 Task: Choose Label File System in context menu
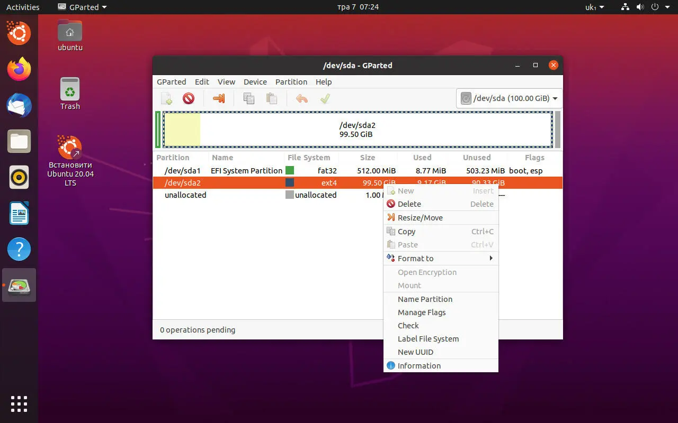441,339
